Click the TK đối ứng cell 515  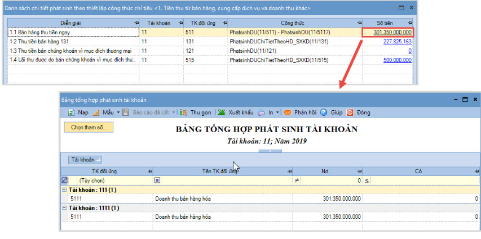(x=205, y=60)
